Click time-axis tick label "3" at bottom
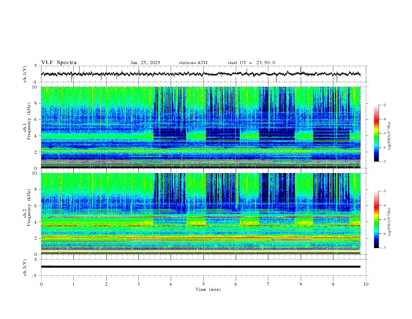Screen dimensions: 412x319 click(138, 284)
